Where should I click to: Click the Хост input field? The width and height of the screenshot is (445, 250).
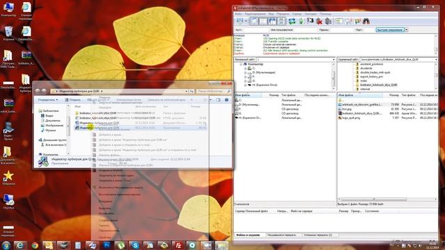255,30
